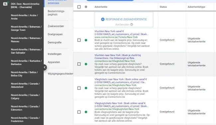216x125 pixels.
Task: Collapse the navigation panel arrow button
Action: tap(45, 67)
